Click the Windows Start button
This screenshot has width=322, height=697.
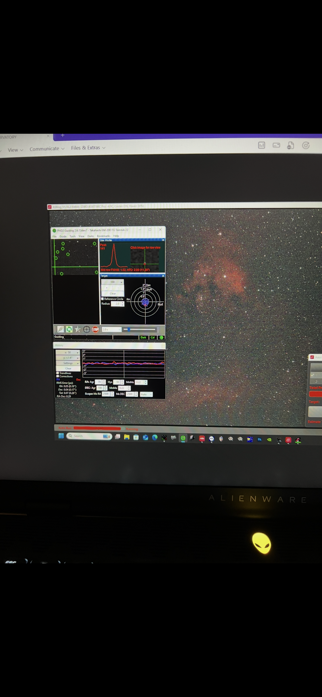(61, 436)
